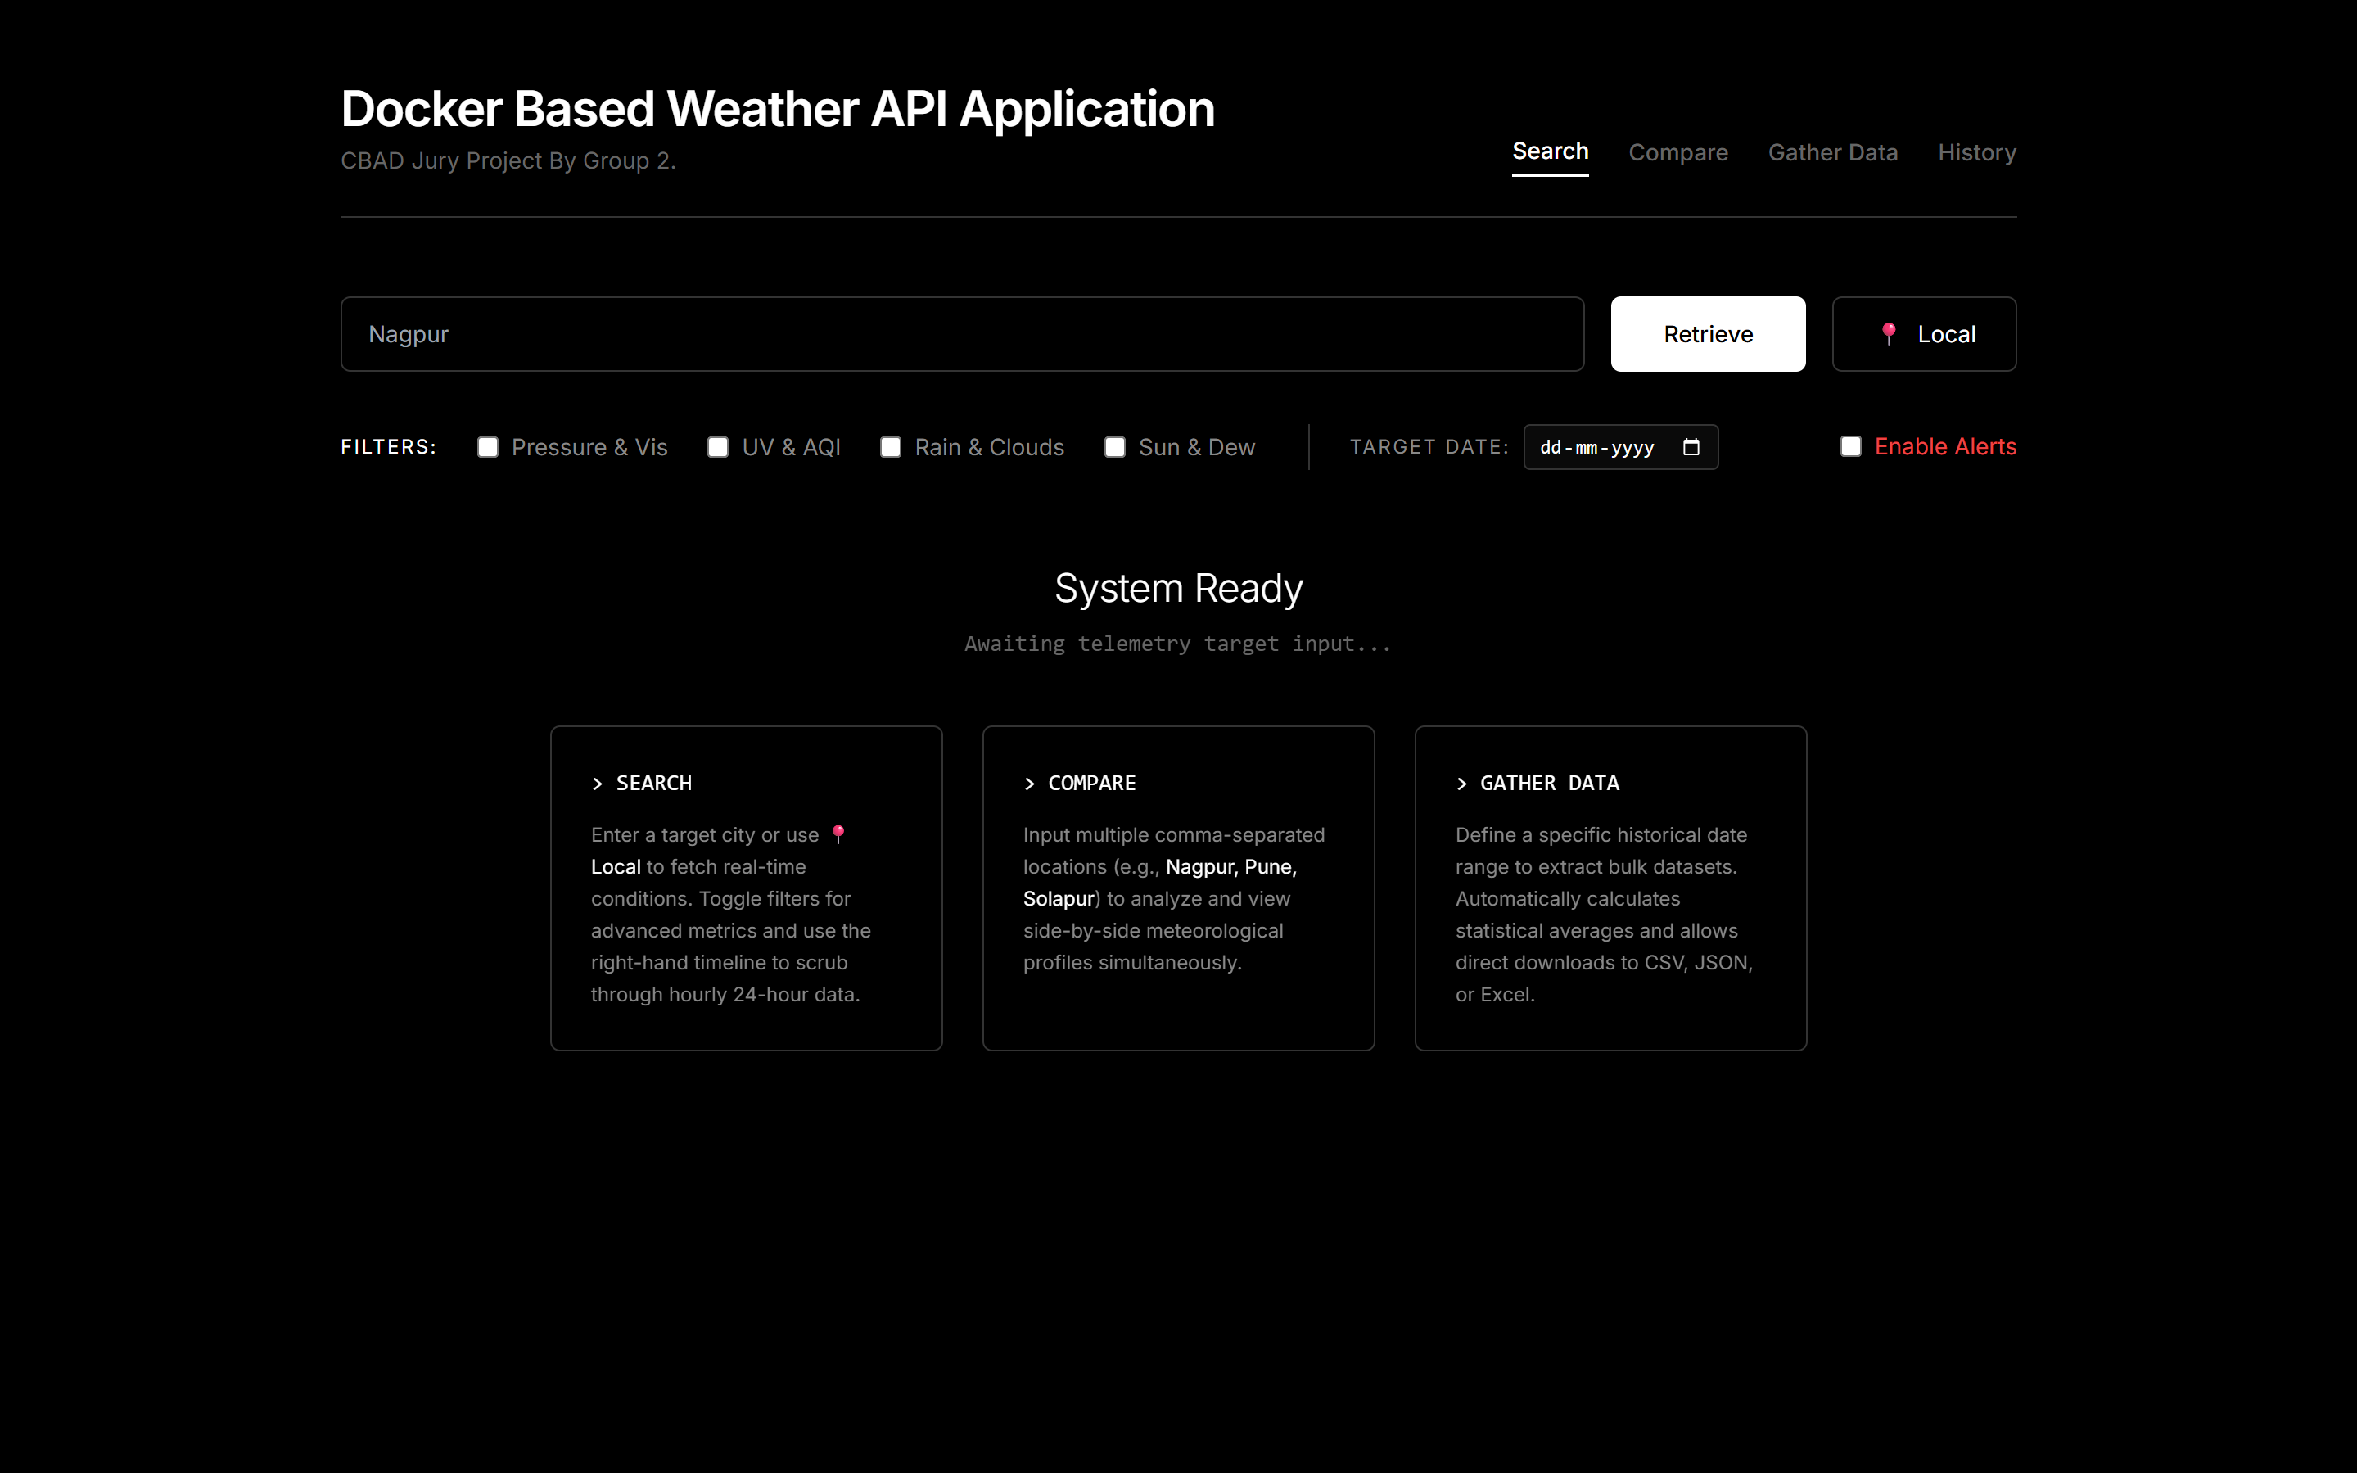Check the Rain & Clouds filter
The height and width of the screenshot is (1473, 2357).
coord(890,447)
